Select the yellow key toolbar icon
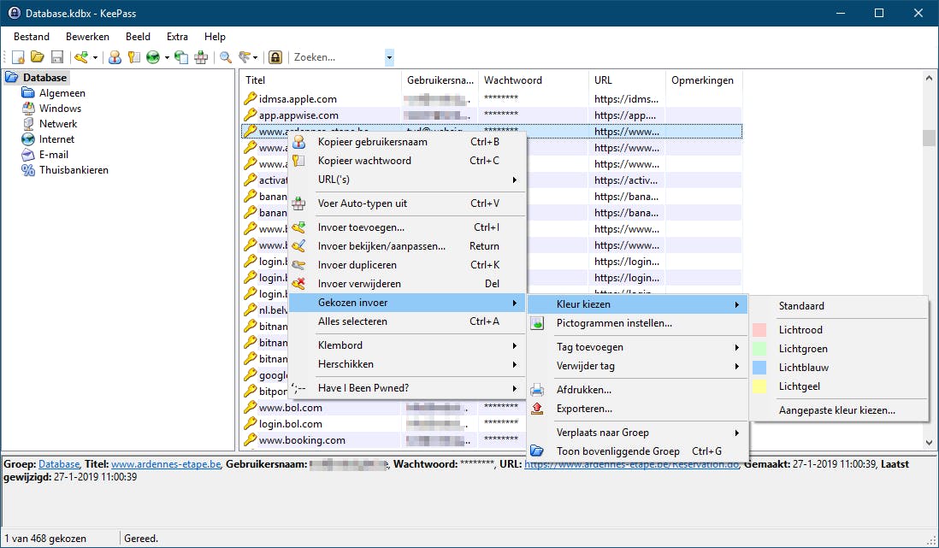 133,57
